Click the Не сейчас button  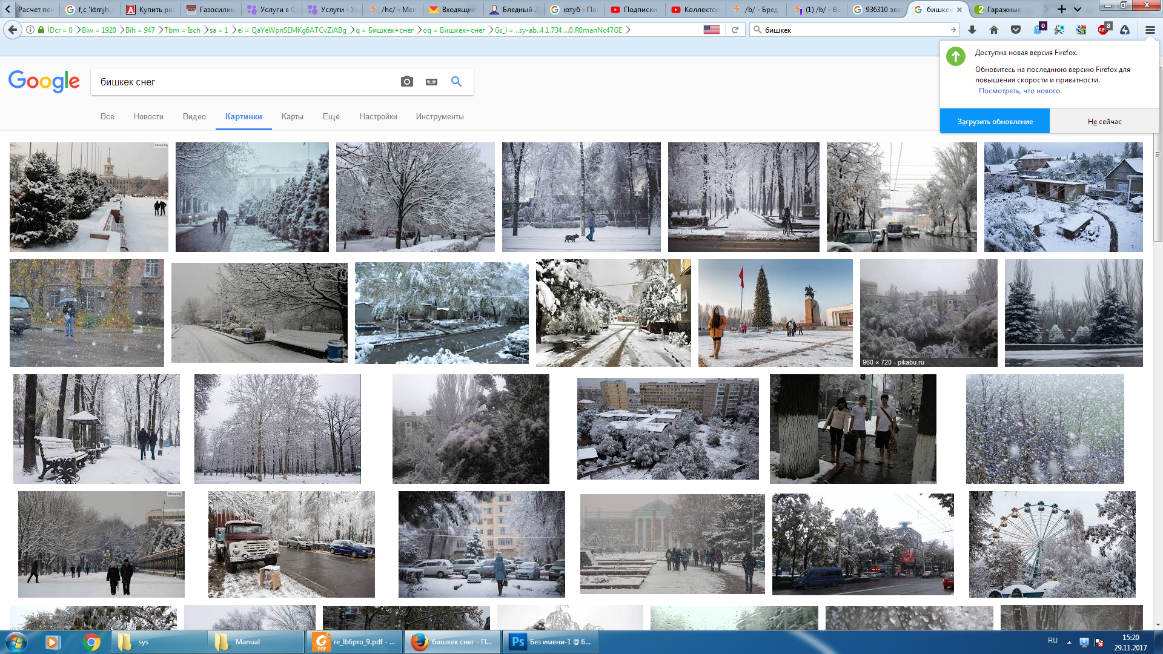tap(1104, 121)
